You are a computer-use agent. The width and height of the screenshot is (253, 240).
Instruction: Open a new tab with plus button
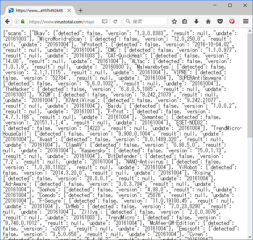81,11
